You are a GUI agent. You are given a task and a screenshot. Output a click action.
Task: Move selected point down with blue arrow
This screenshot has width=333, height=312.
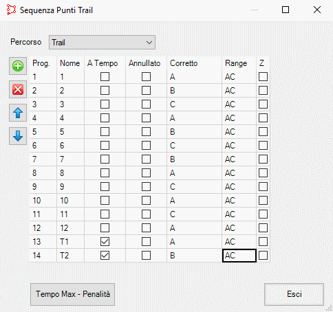point(18,136)
